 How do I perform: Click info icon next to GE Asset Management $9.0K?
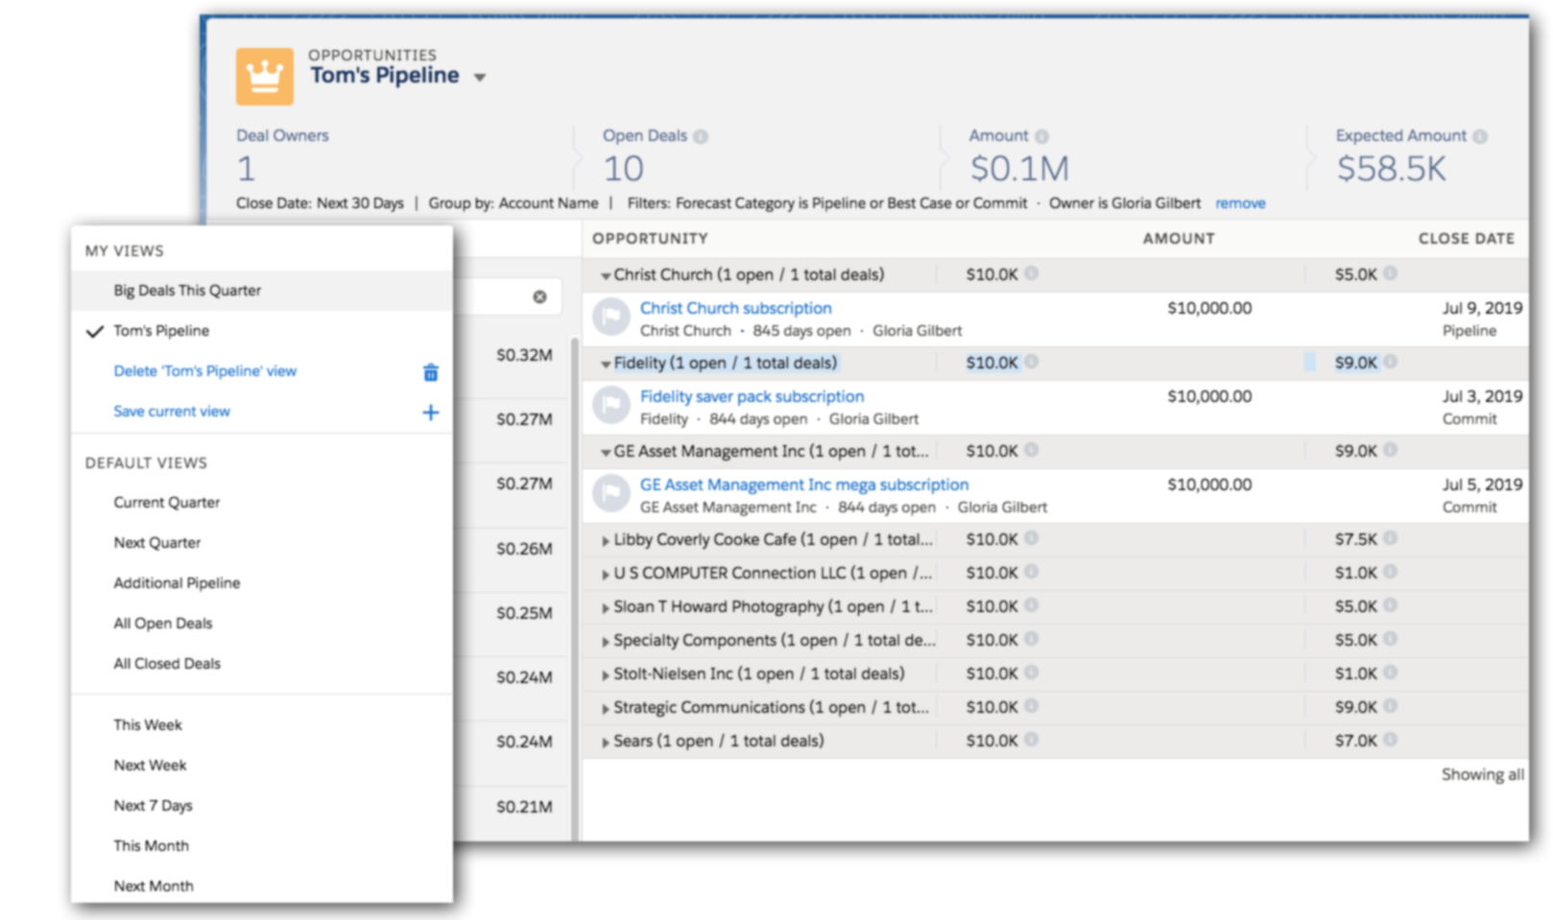(x=1390, y=450)
